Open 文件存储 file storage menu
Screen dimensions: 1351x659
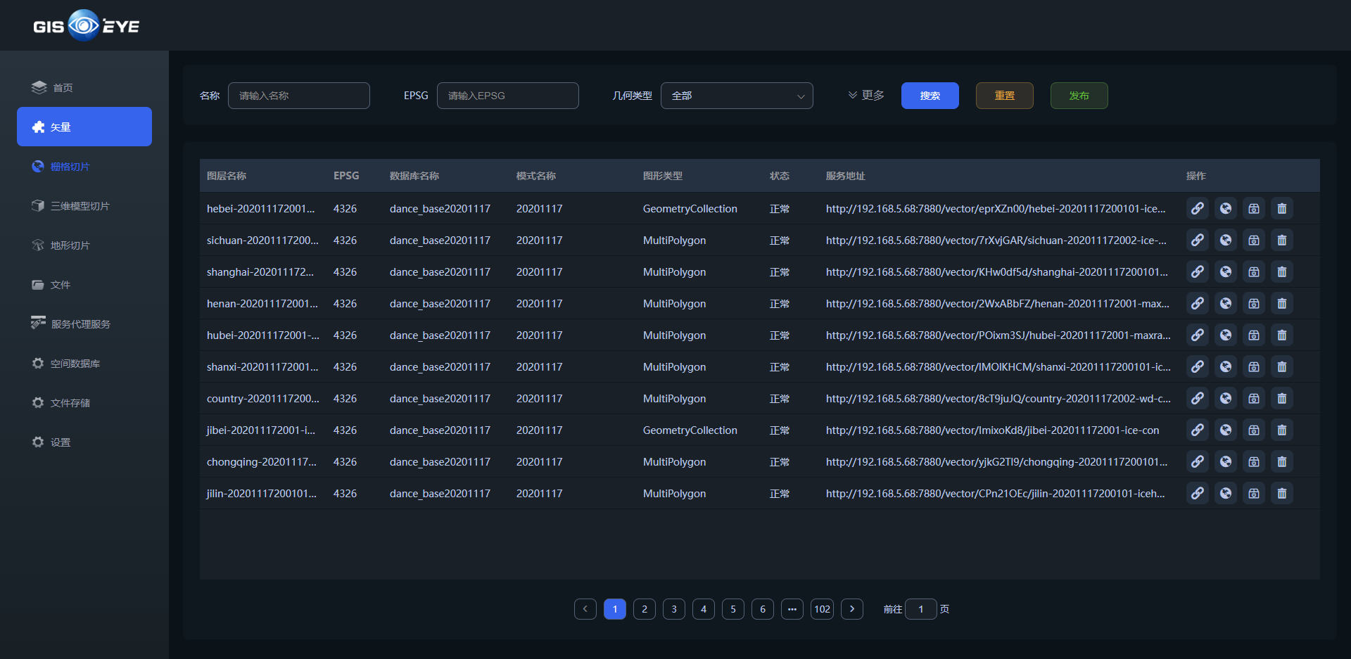pos(84,402)
